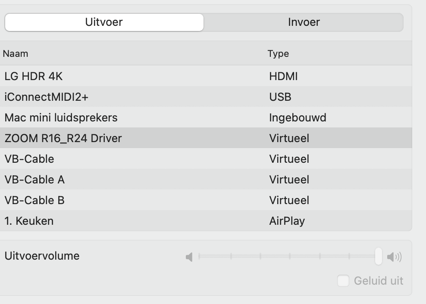Image resolution: width=426 pixels, height=304 pixels.
Task: Switch to the Invoer tab
Action: [304, 22]
